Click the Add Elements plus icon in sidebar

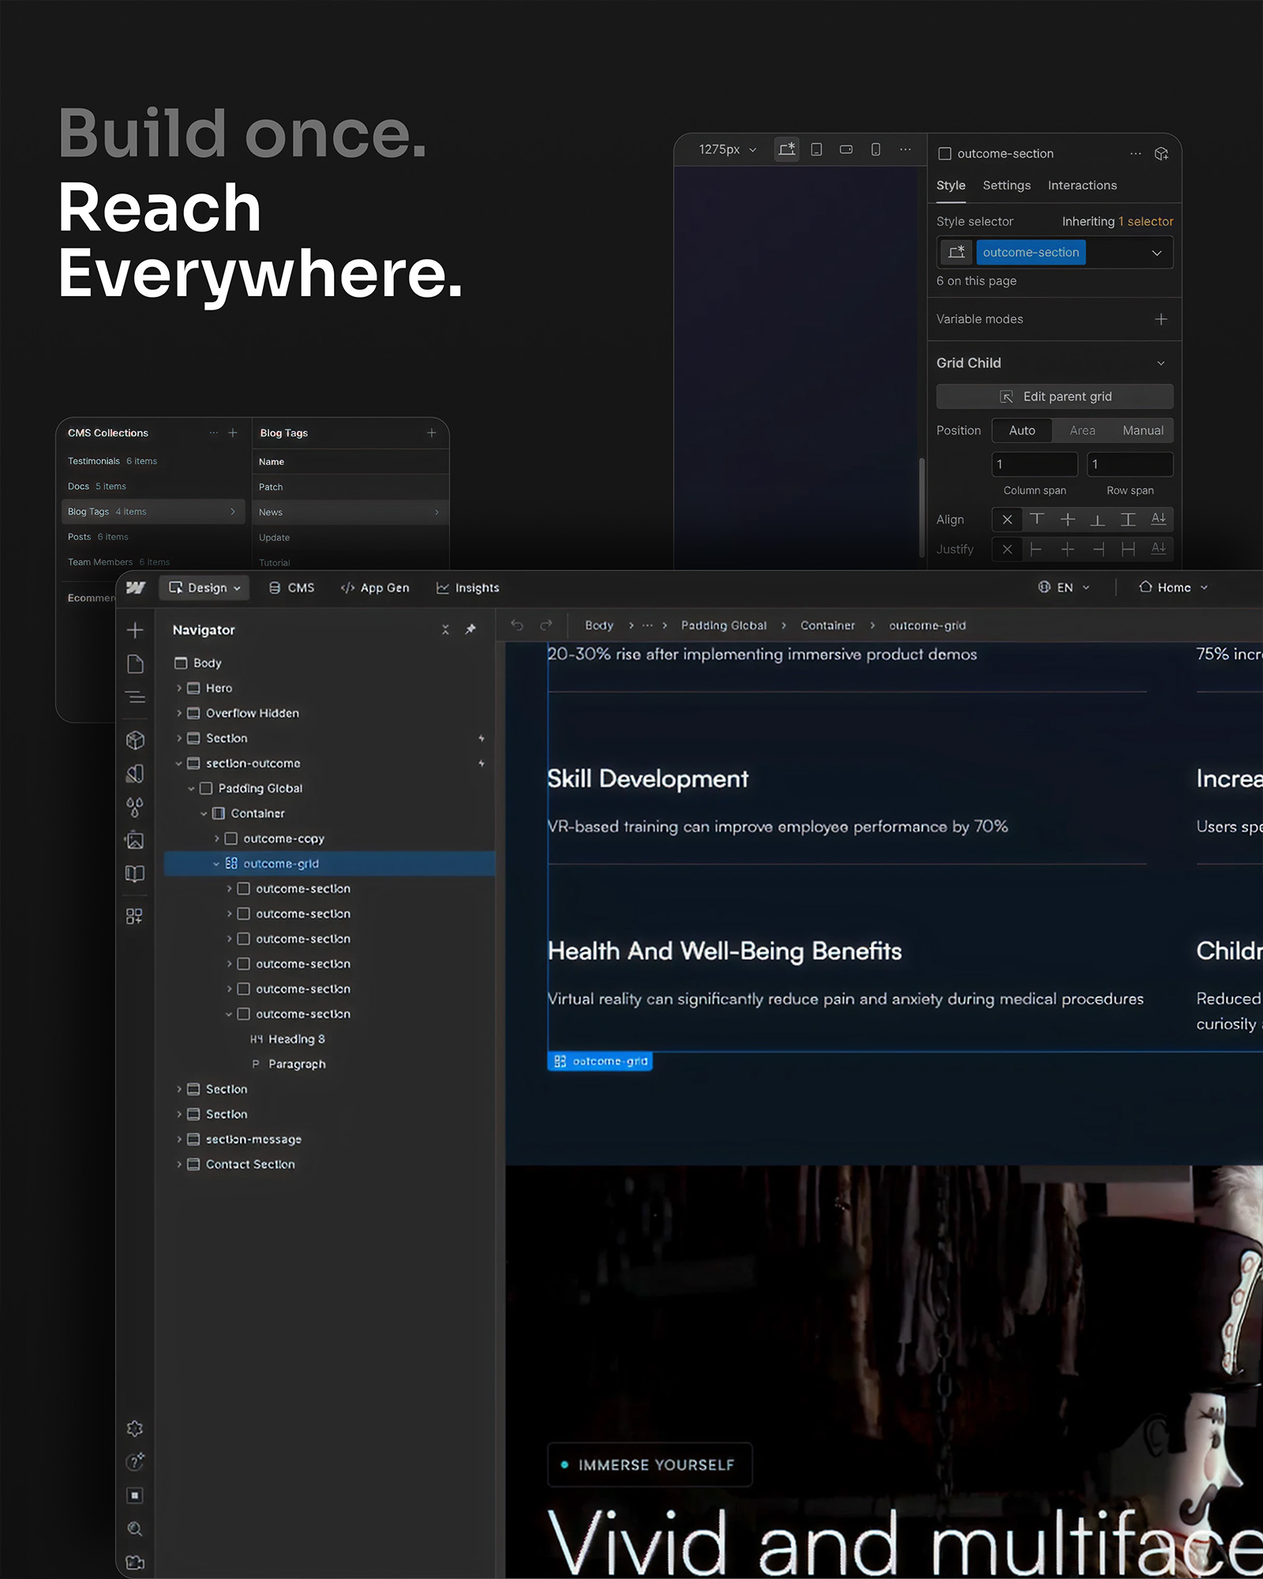tap(135, 630)
